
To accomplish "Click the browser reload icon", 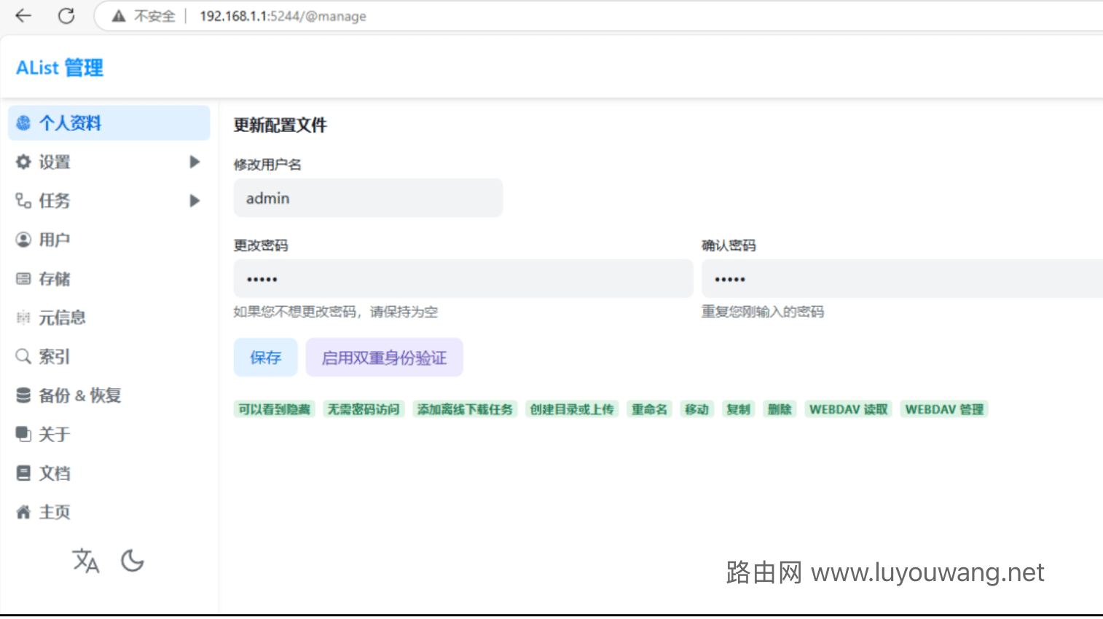I will 66,16.
